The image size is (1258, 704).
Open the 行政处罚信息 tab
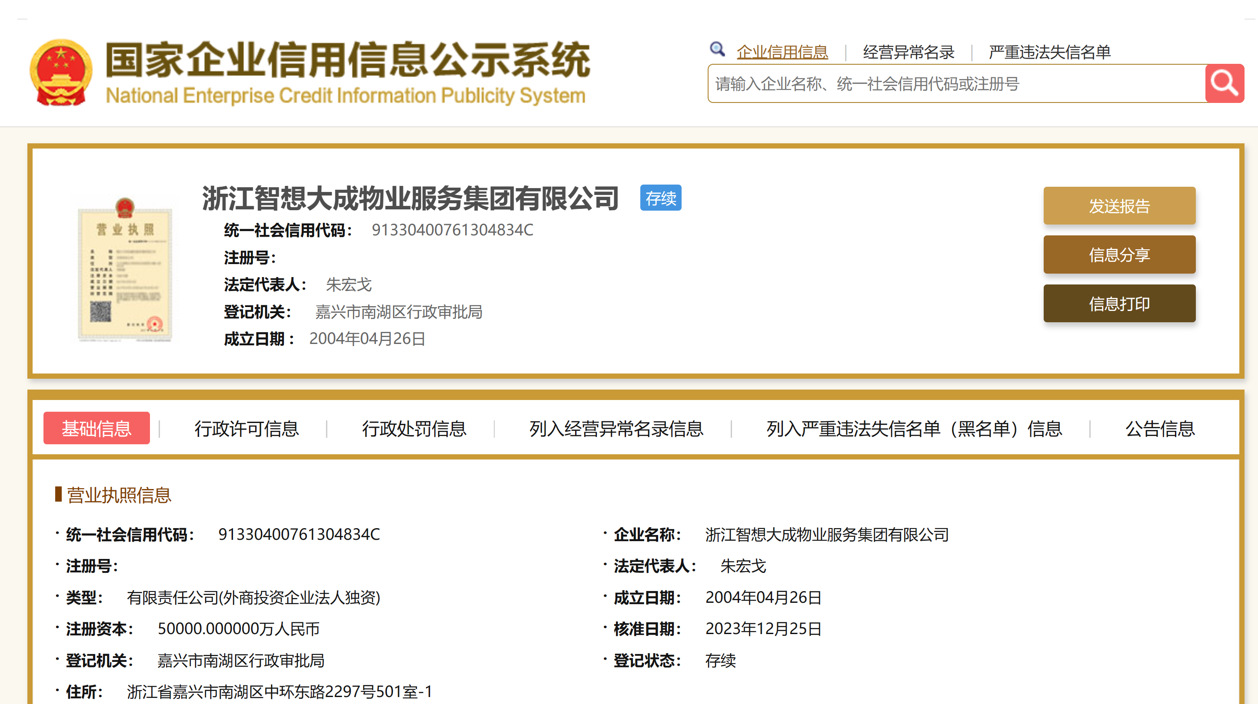click(x=414, y=428)
